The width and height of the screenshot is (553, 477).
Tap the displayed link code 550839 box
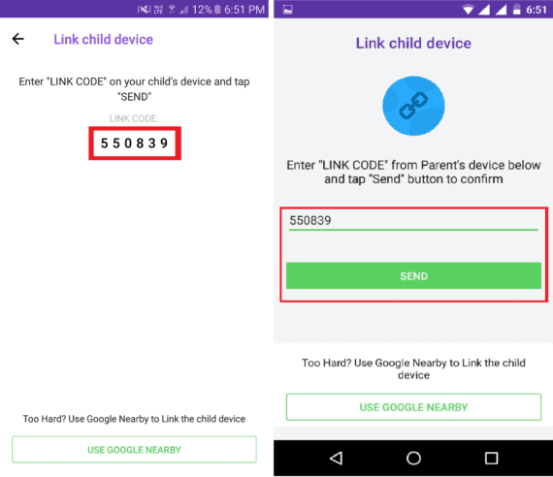(135, 143)
